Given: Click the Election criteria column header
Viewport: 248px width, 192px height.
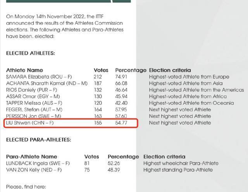Looking at the screenshot, I should (x=170, y=70).
